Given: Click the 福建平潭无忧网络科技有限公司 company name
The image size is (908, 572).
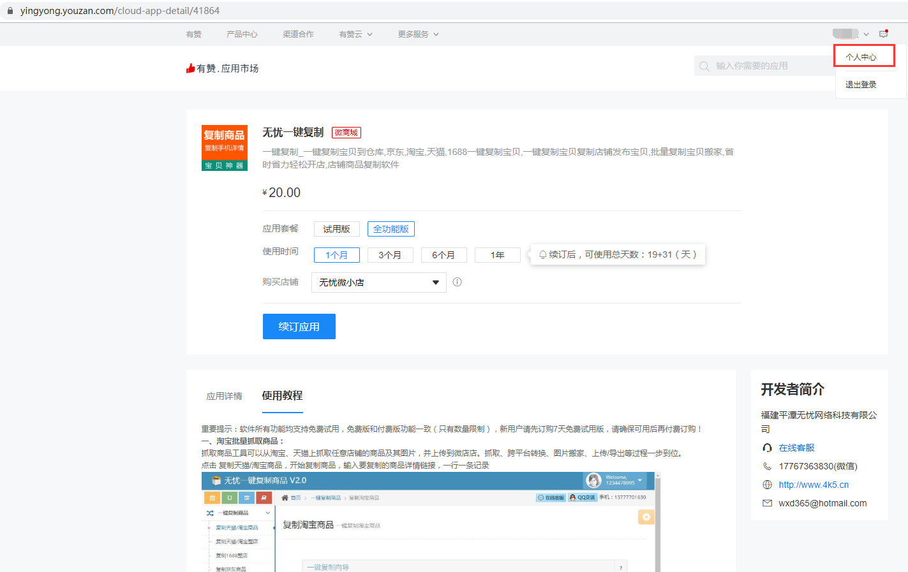Looking at the screenshot, I should click(x=819, y=422).
